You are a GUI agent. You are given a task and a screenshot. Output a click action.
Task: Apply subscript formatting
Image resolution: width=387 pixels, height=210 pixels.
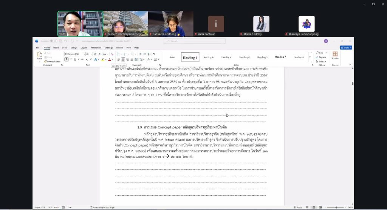point(87,59)
